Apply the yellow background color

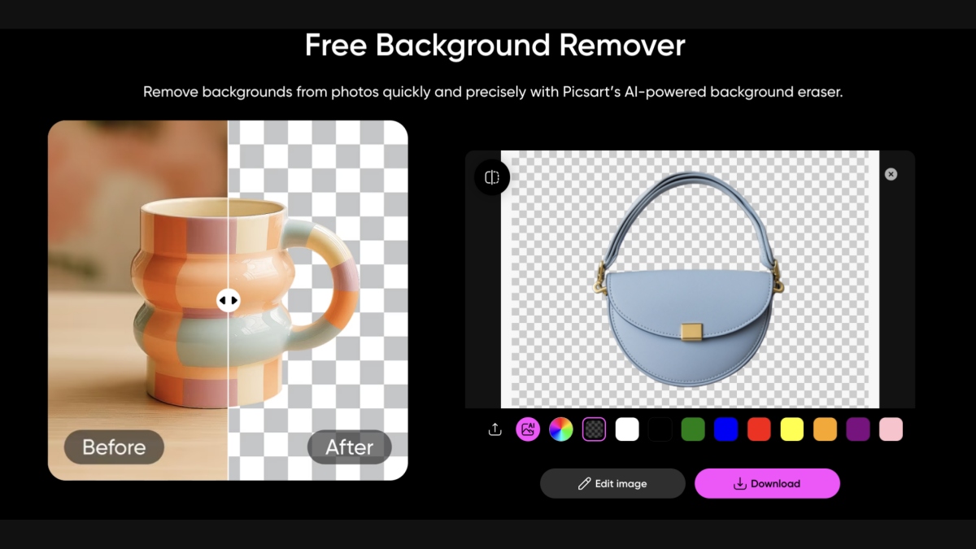tap(792, 429)
